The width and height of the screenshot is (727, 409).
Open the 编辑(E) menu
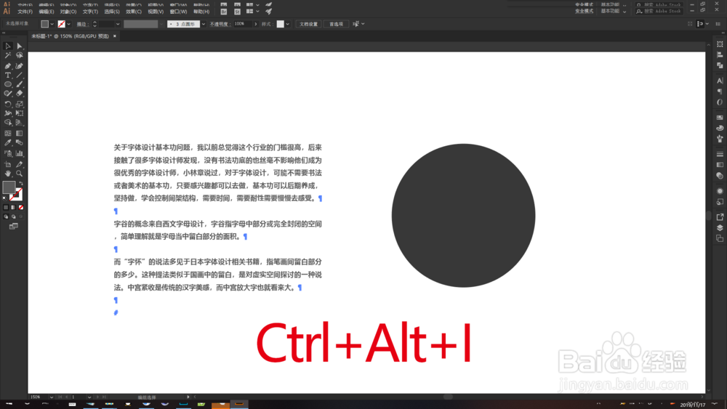pyautogui.click(x=47, y=12)
